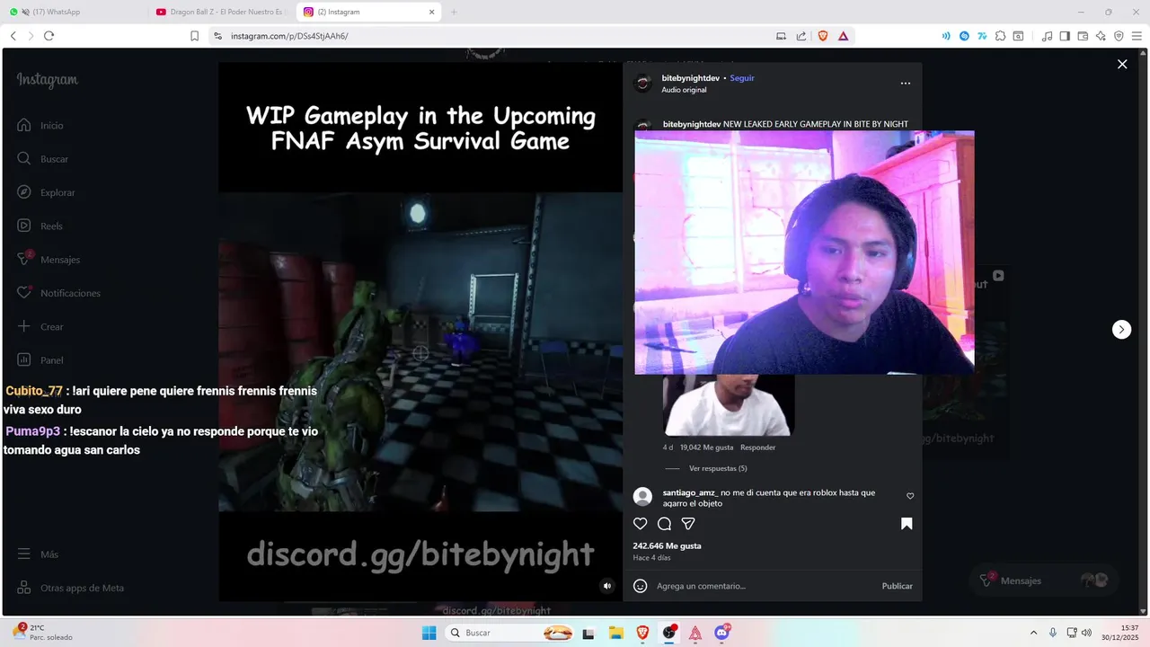Open emoji picker in comment box

point(641,586)
